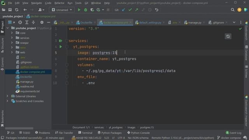Run yt_postgres service gutter play icon

[x=61, y=47]
